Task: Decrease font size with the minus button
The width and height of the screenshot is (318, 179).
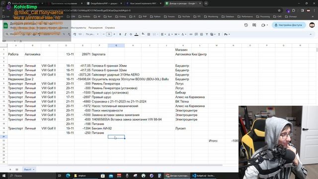Action: click(104, 34)
